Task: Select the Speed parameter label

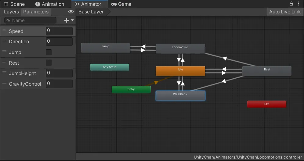Action: coord(16,31)
